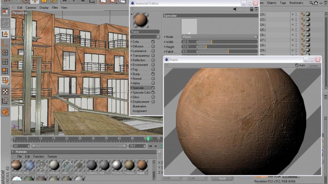The height and width of the screenshot is (184, 328).
Task: Select the checkerboard texture tool icon
Action: tap(5, 91)
